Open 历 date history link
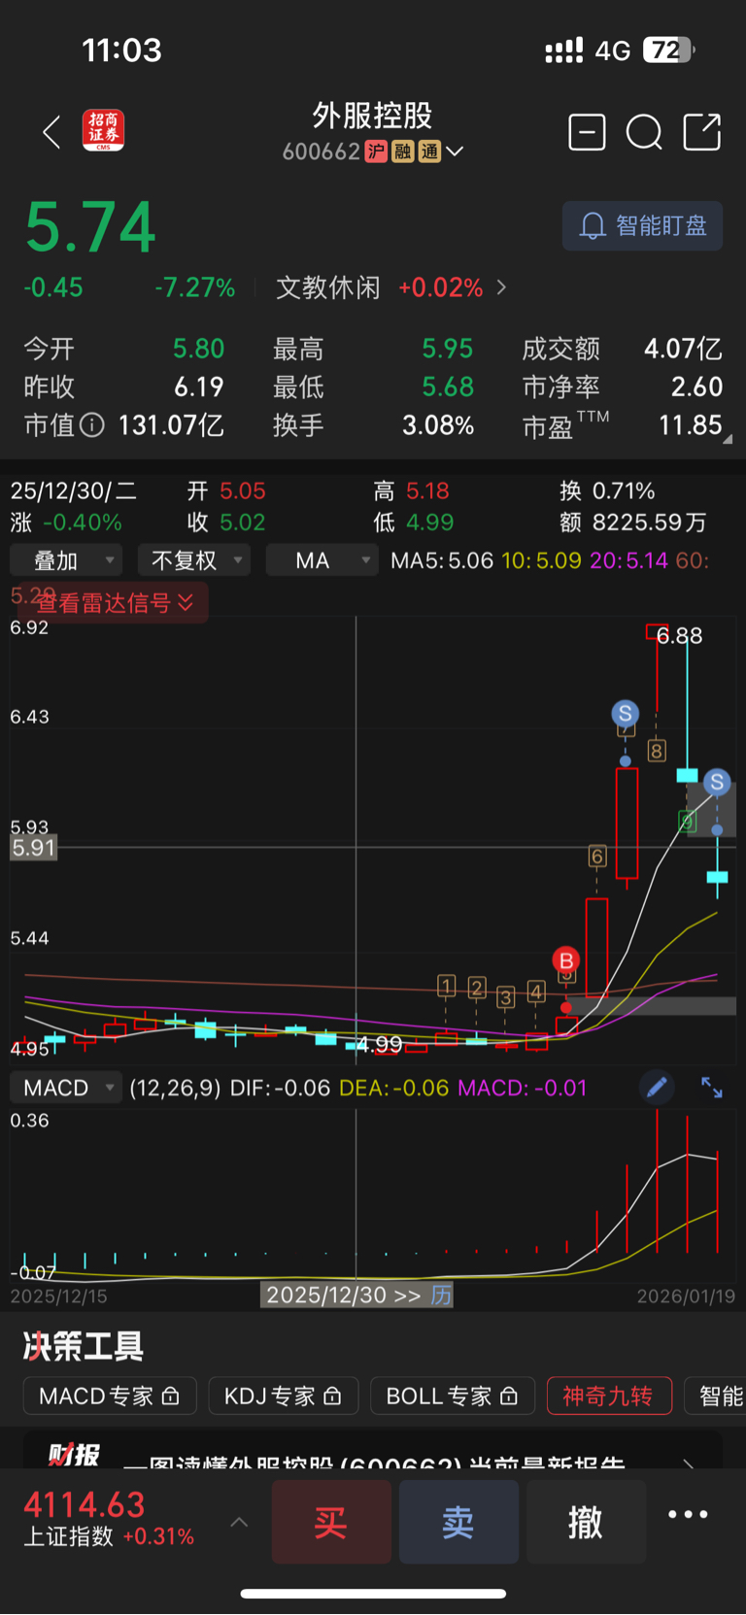This screenshot has width=746, height=1615. (441, 1295)
